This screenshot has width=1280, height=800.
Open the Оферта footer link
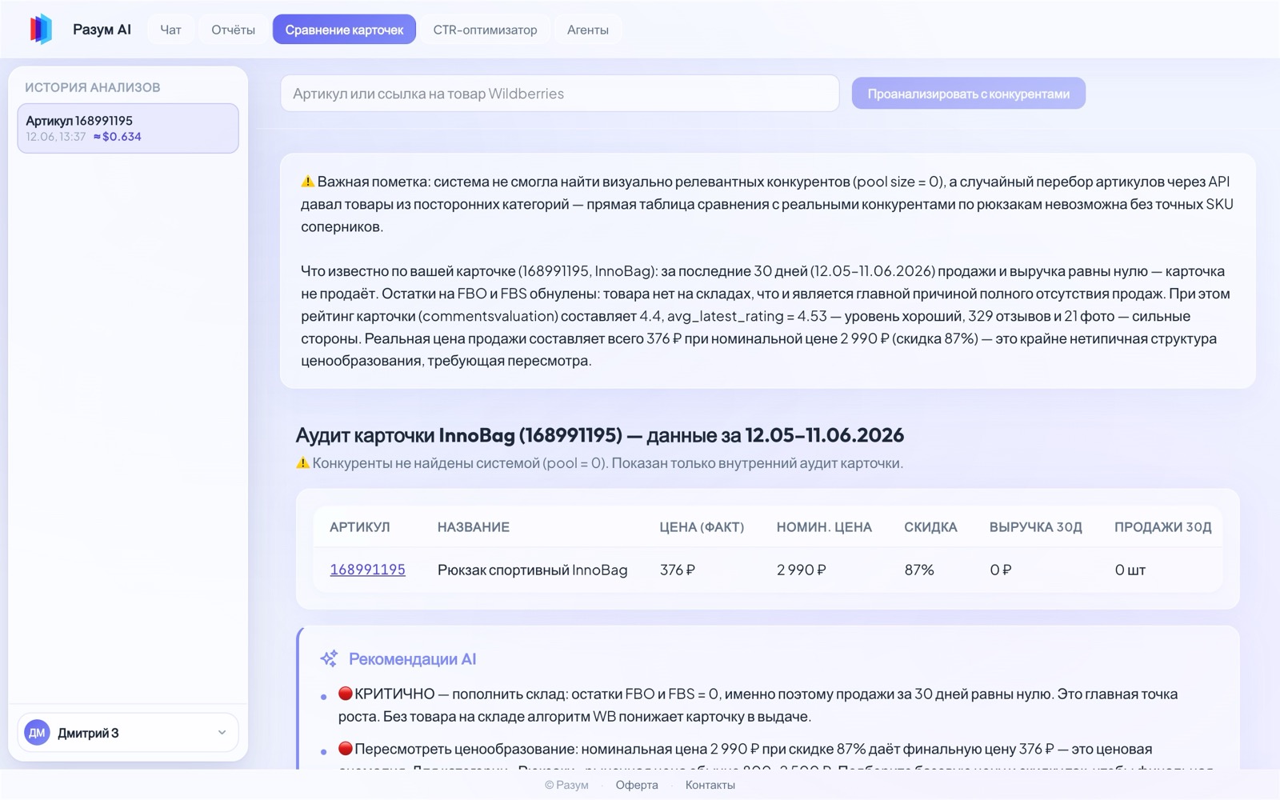tap(637, 785)
